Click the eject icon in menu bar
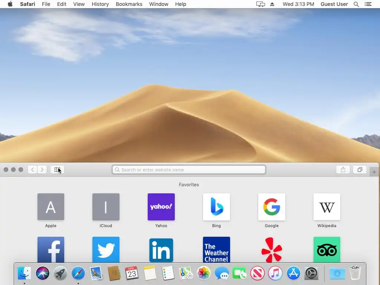The height and width of the screenshot is (285, 380). click(272, 4)
